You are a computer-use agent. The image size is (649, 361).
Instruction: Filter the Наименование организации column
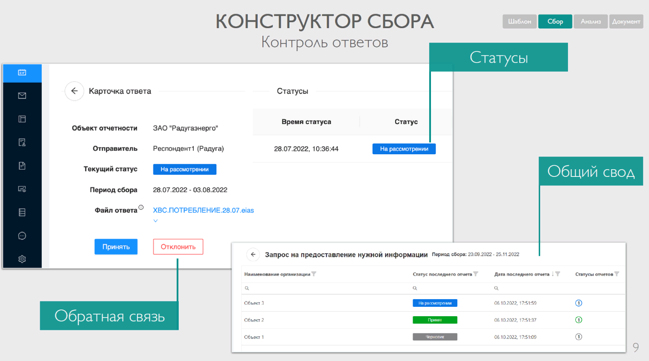(314, 274)
